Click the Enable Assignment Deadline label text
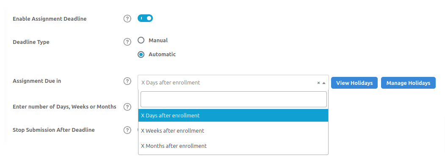This screenshot has height=166, width=445. coord(50,19)
